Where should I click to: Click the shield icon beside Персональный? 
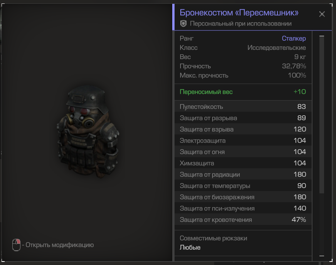pos(183,24)
